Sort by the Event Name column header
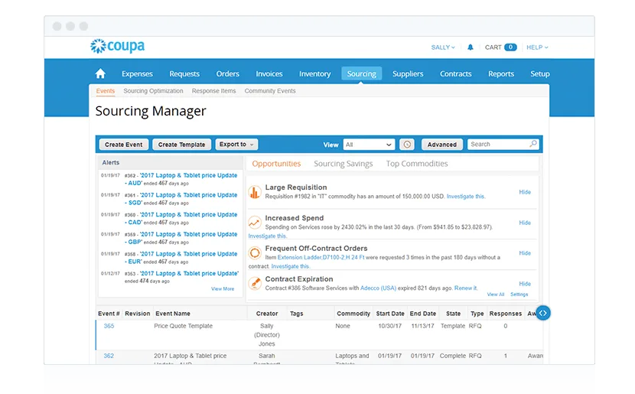 click(x=173, y=314)
